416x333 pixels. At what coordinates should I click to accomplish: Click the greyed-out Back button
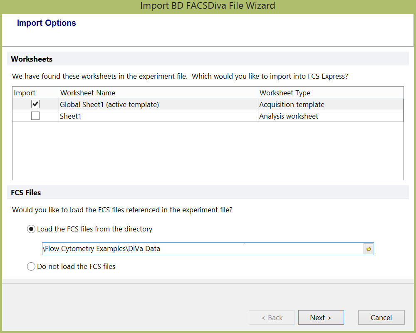point(272,318)
